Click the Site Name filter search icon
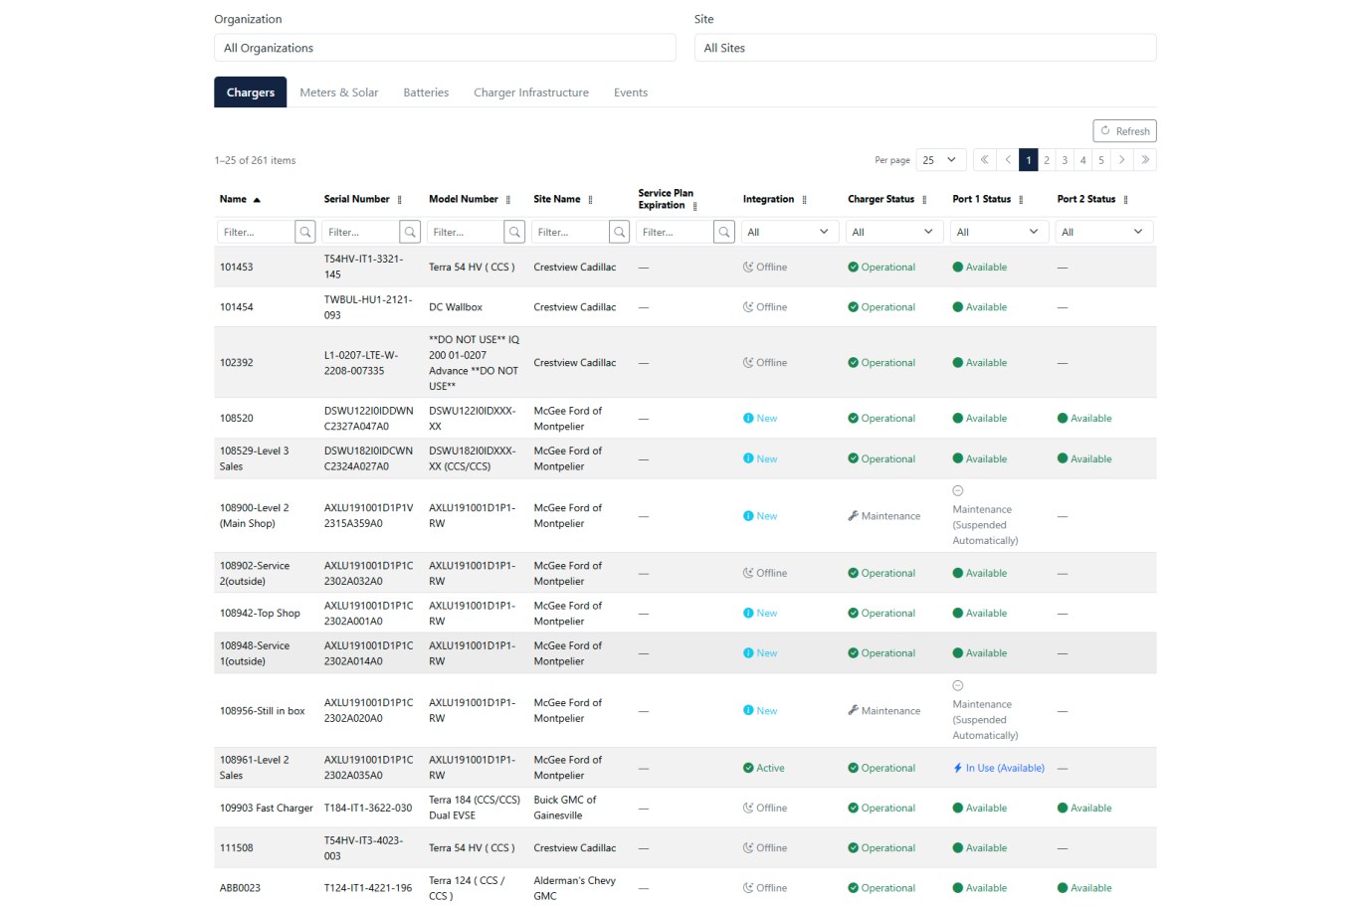The width and height of the screenshot is (1370, 906). click(620, 232)
